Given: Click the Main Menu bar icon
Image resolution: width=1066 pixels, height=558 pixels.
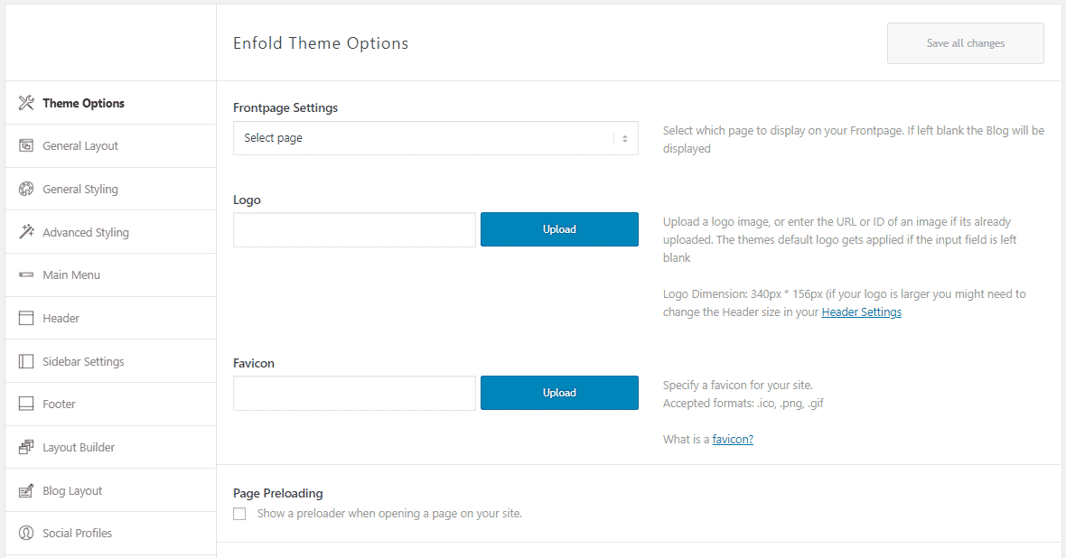Looking at the screenshot, I should point(26,274).
